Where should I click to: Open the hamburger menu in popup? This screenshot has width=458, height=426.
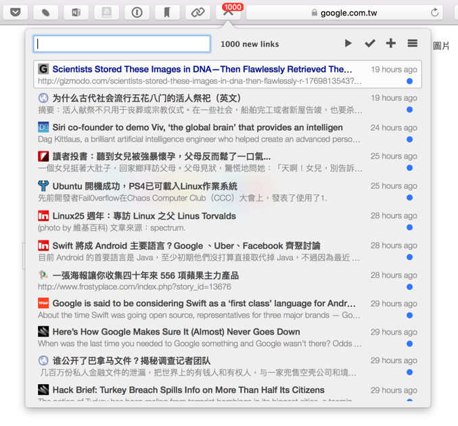412,43
